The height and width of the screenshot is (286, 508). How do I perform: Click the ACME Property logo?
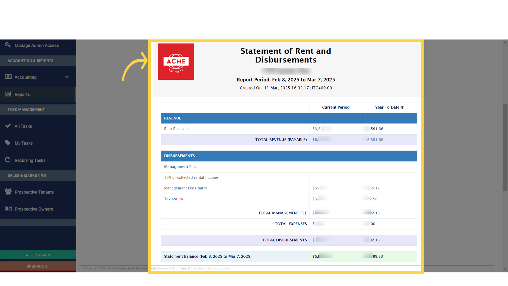pyautogui.click(x=176, y=61)
